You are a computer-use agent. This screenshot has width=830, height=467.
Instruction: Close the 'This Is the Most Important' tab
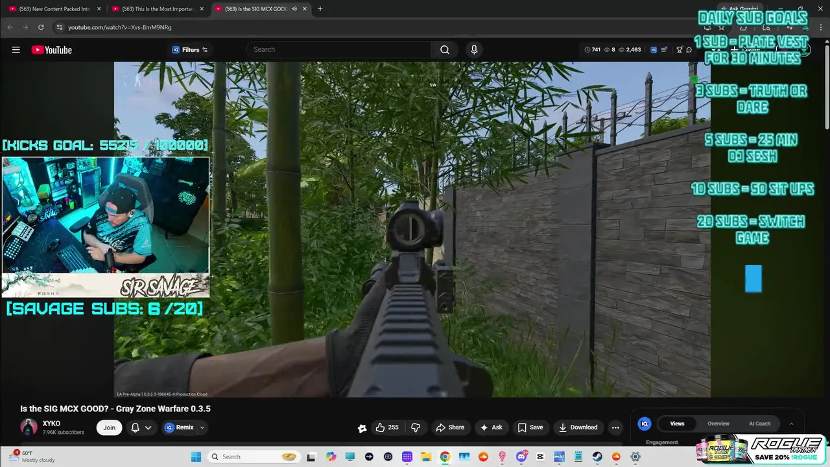click(202, 8)
